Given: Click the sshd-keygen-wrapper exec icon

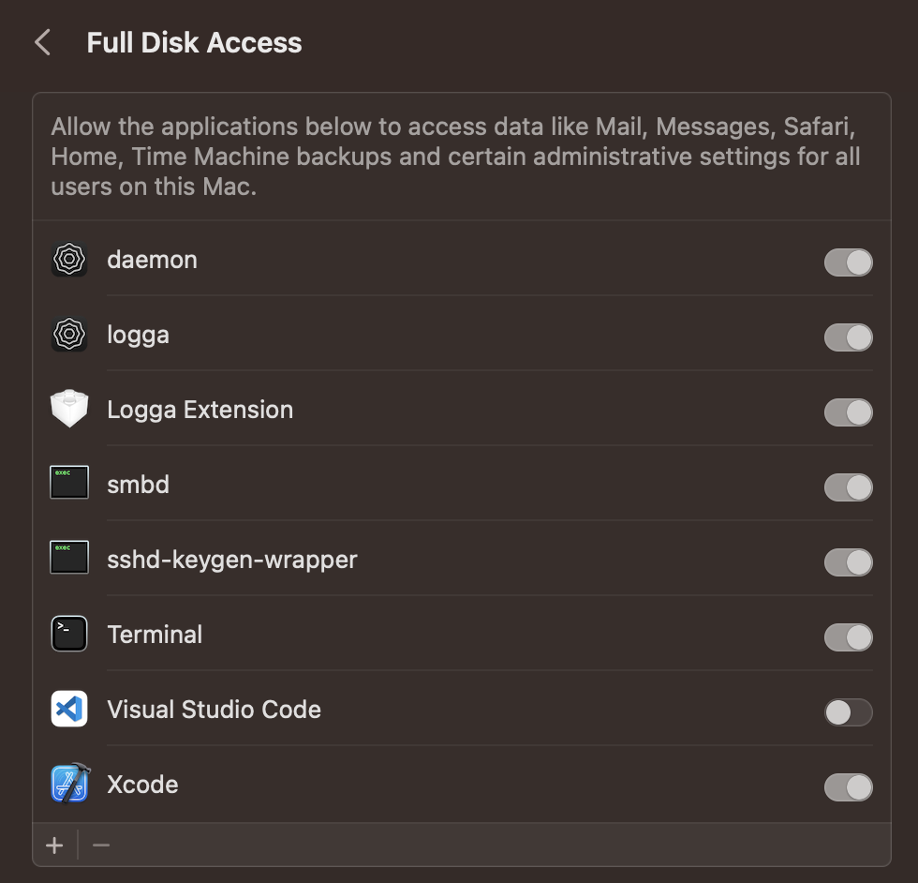Looking at the screenshot, I should (x=68, y=557).
